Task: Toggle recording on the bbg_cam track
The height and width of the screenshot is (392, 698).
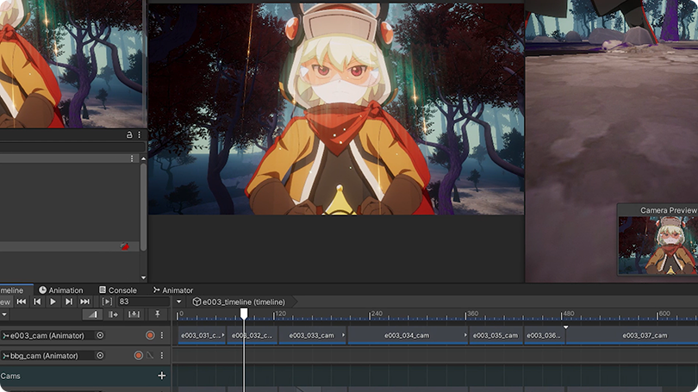Action: pyautogui.click(x=139, y=356)
